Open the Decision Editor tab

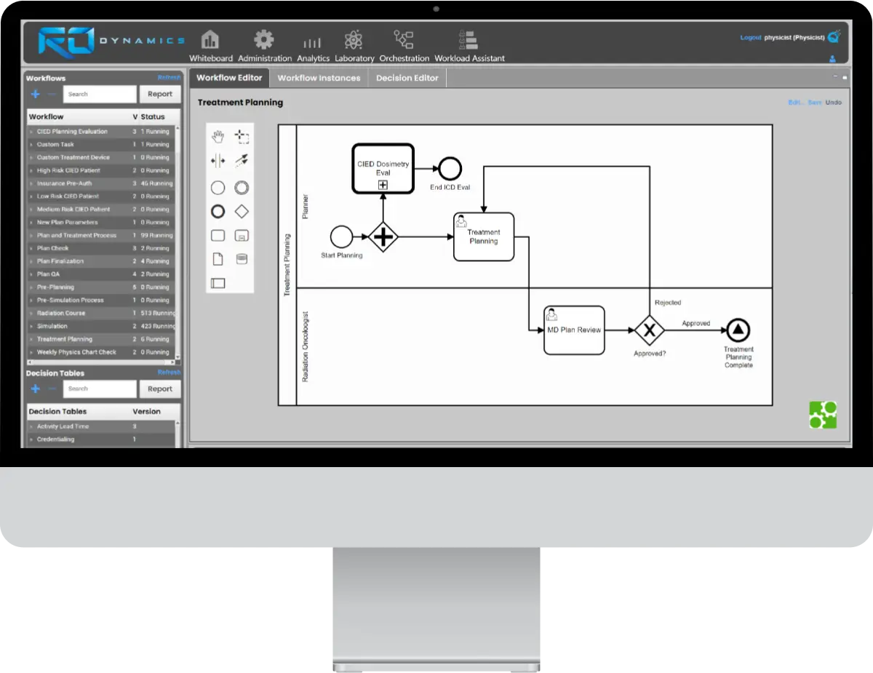click(x=407, y=78)
